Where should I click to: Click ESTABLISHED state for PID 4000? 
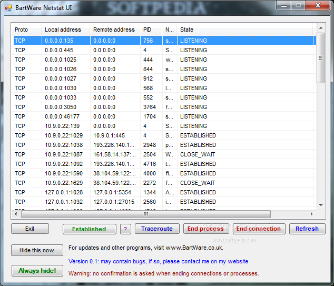point(198,173)
